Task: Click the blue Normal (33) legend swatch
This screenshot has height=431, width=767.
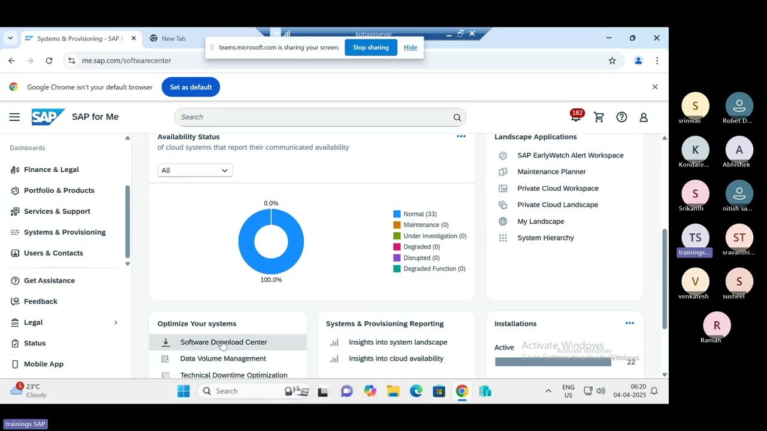Action: click(397, 214)
